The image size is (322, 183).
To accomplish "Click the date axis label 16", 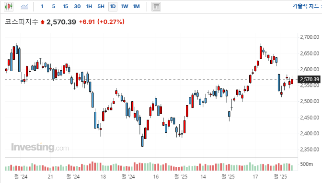I will pyautogui.click(x=156, y=177).
